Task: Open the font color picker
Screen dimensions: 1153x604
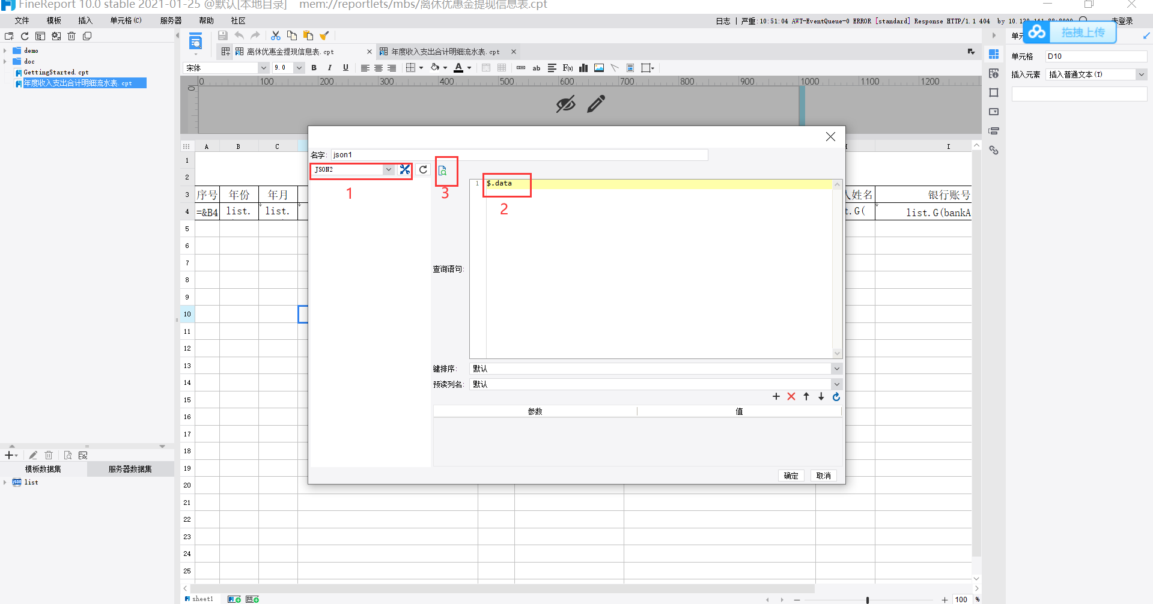Action: click(x=459, y=68)
